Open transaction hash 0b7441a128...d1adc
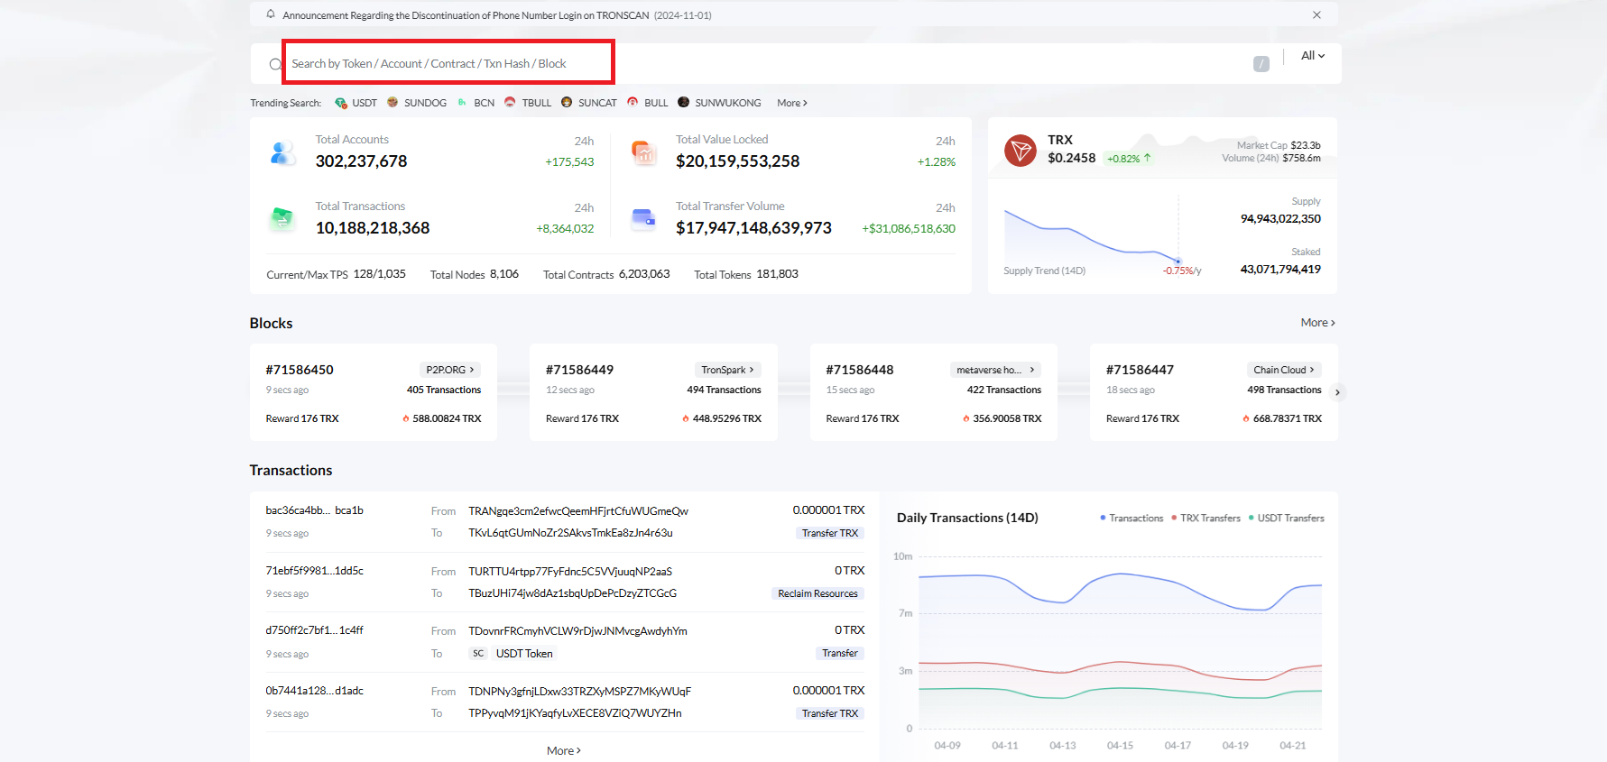The width and height of the screenshot is (1607, 762). [x=314, y=691]
